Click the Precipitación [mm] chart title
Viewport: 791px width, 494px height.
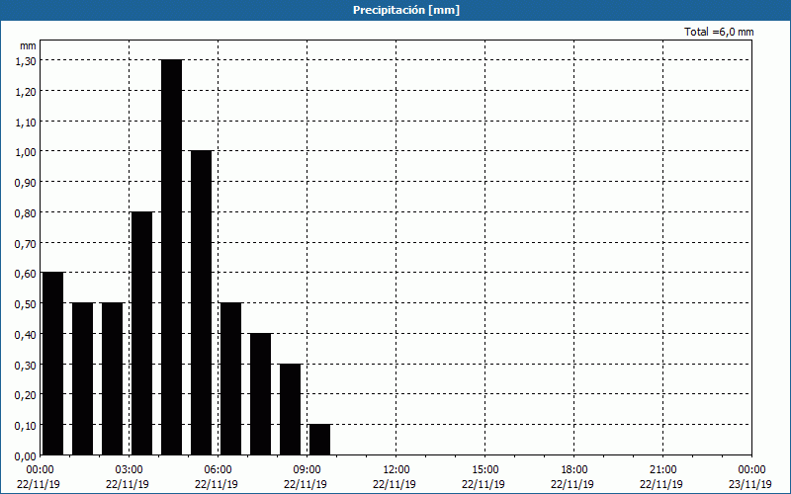(x=406, y=10)
